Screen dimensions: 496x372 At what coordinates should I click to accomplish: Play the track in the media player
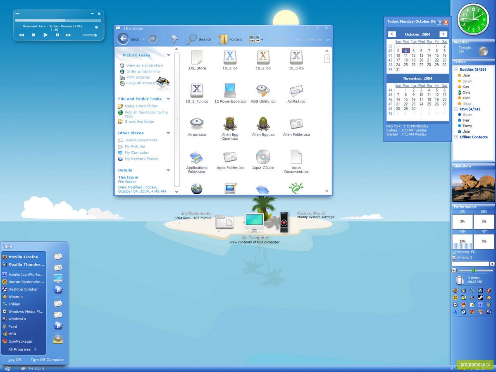point(45,35)
